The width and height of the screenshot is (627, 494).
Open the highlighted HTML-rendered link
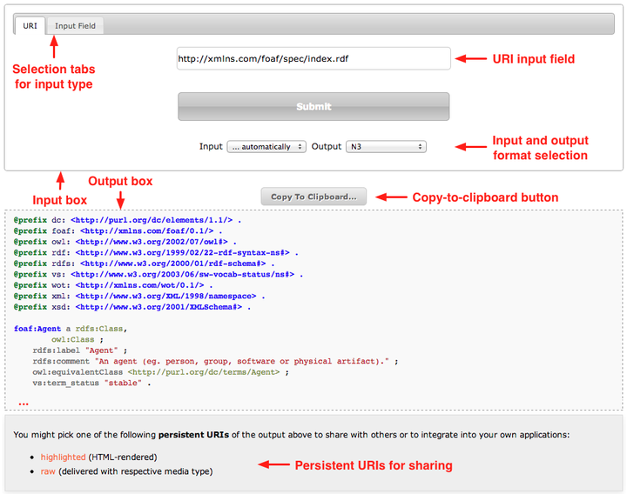[x=63, y=457]
